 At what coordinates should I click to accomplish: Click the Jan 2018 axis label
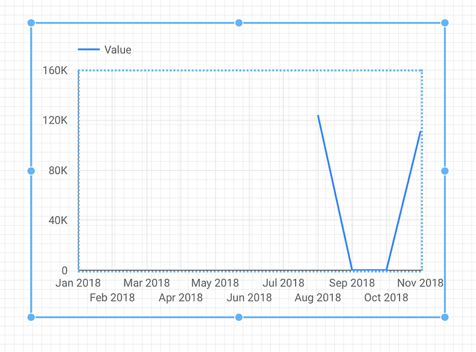[78, 283]
